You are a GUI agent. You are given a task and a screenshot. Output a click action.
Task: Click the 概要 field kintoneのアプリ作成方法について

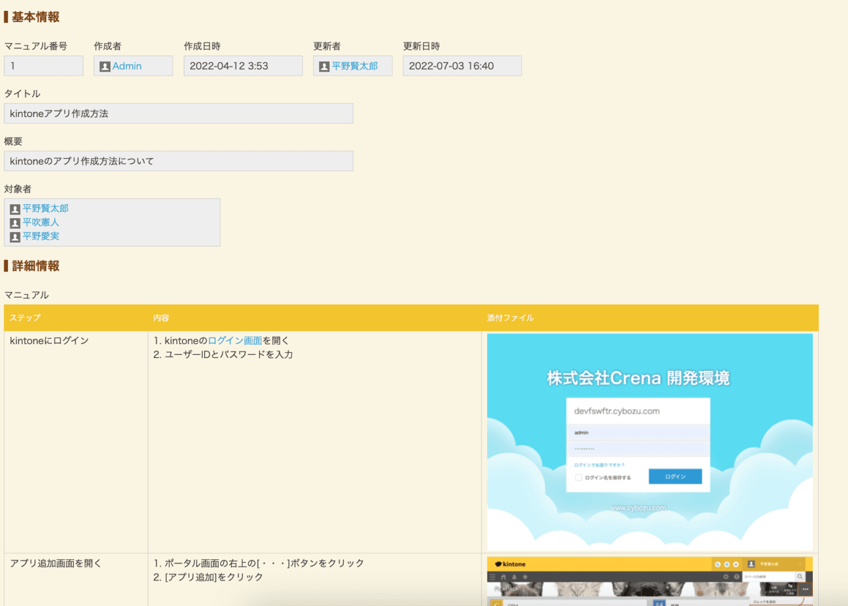click(179, 161)
